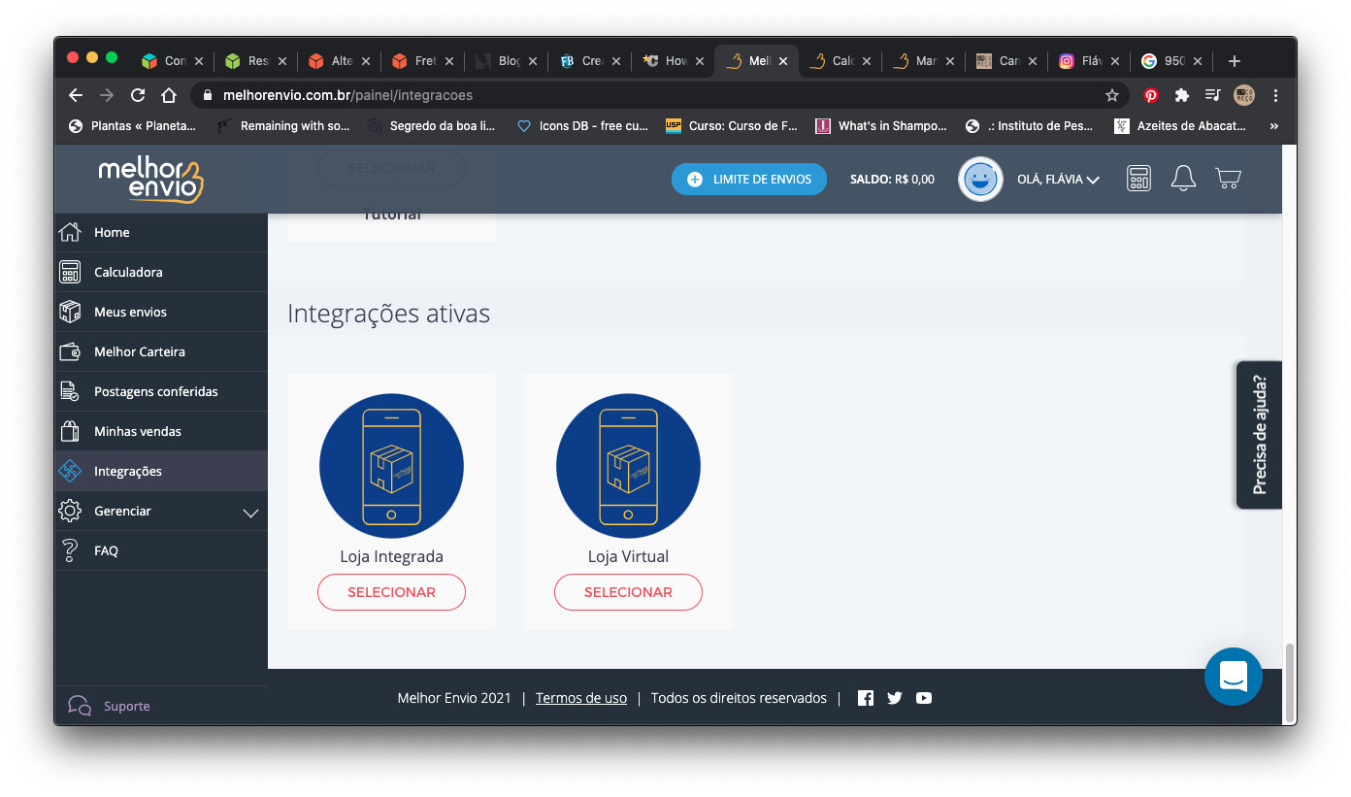This screenshot has height=797, width=1351.
Task: Open the extensions puzzle icon
Action: 1181,95
